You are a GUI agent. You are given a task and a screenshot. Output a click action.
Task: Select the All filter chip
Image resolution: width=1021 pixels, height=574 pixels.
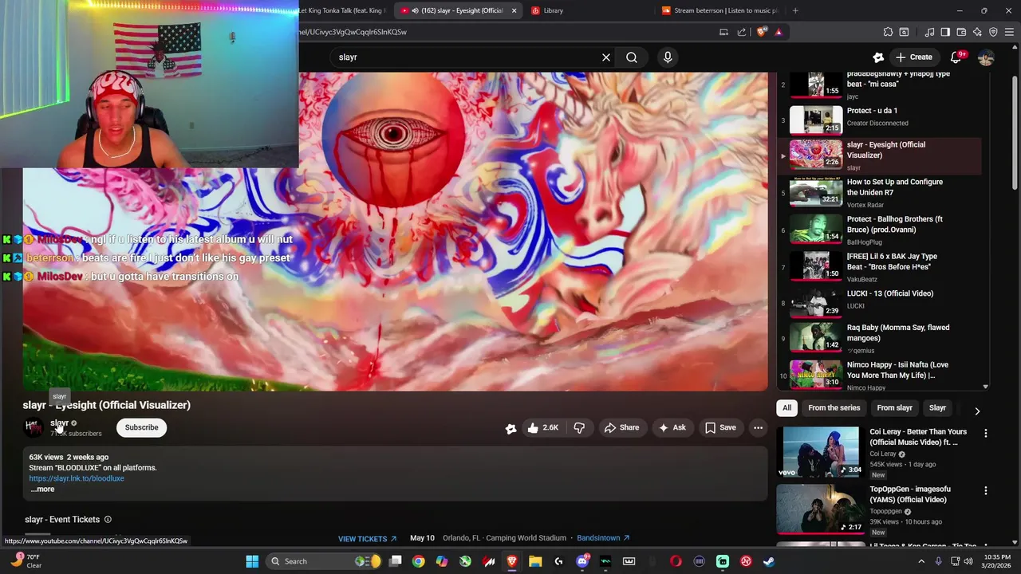tap(786, 408)
